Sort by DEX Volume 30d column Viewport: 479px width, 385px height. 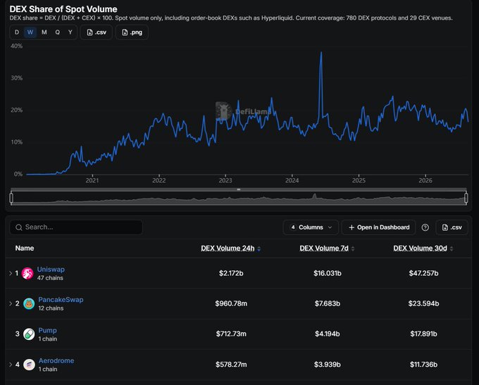click(x=423, y=248)
